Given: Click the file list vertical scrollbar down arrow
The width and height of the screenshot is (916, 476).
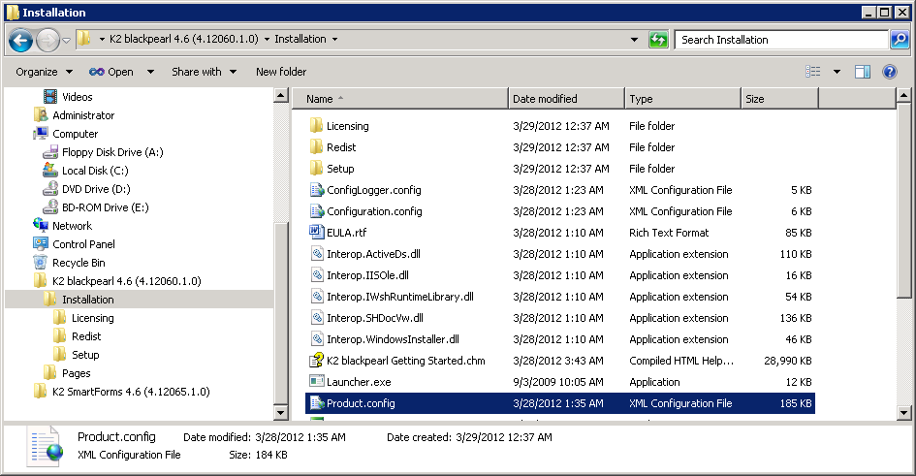Looking at the screenshot, I should 904,414.
